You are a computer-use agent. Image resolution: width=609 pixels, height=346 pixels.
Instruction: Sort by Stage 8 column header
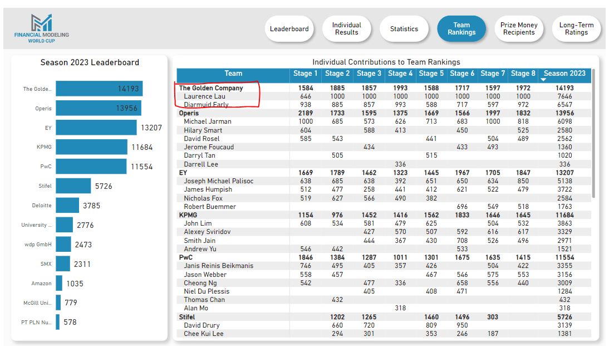click(523, 74)
